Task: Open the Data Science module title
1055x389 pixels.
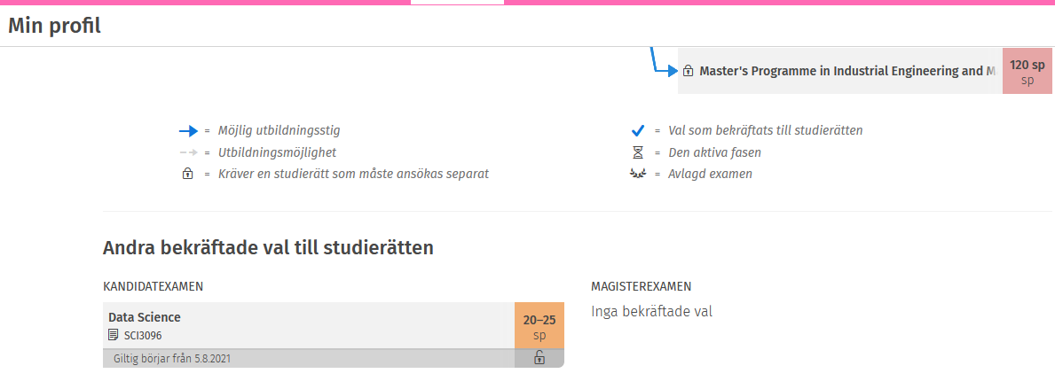Action: click(145, 317)
